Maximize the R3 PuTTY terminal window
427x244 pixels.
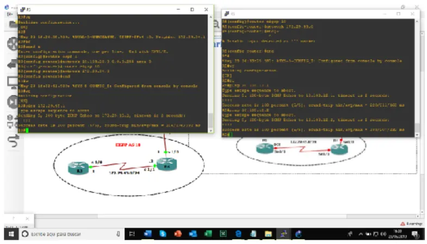point(192,10)
